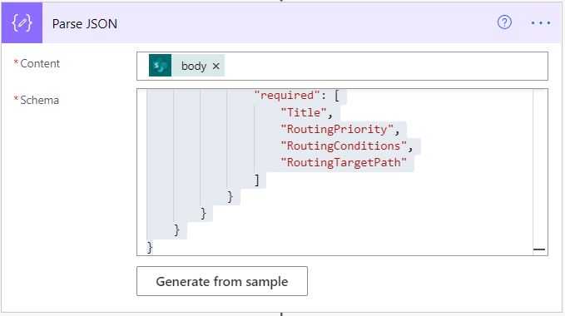Image resolution: width=565 pixels, height=316 pixels.
Task: Remove the body token from Content
Action: (x=216, y=67)
